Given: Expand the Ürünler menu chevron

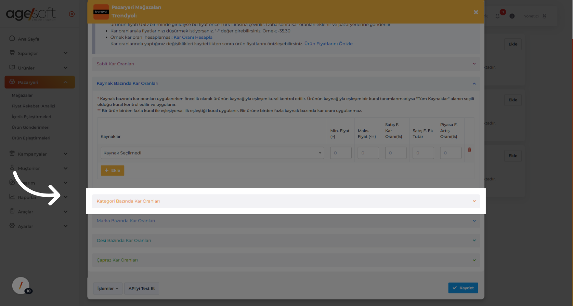Looking at the screenshot, I should click(x=65, y=68).
